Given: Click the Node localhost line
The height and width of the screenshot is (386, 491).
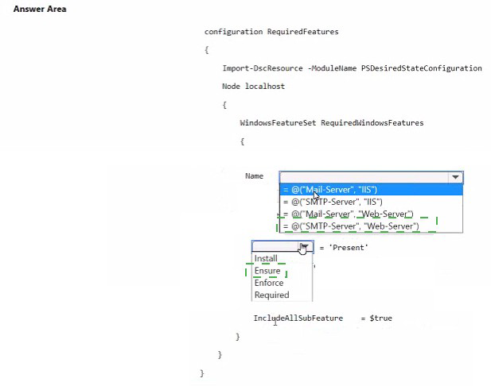Looking at the screenshot, I should pyautogui.click(x=253, y=86).
